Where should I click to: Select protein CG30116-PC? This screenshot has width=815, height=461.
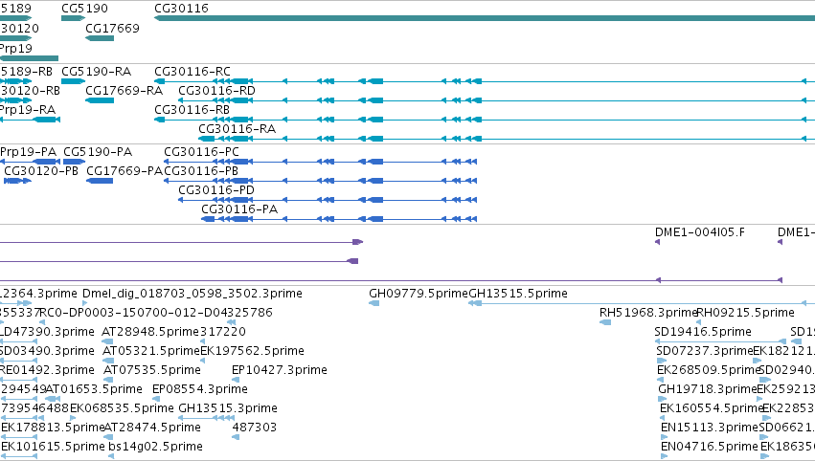(x=320, y=162)
